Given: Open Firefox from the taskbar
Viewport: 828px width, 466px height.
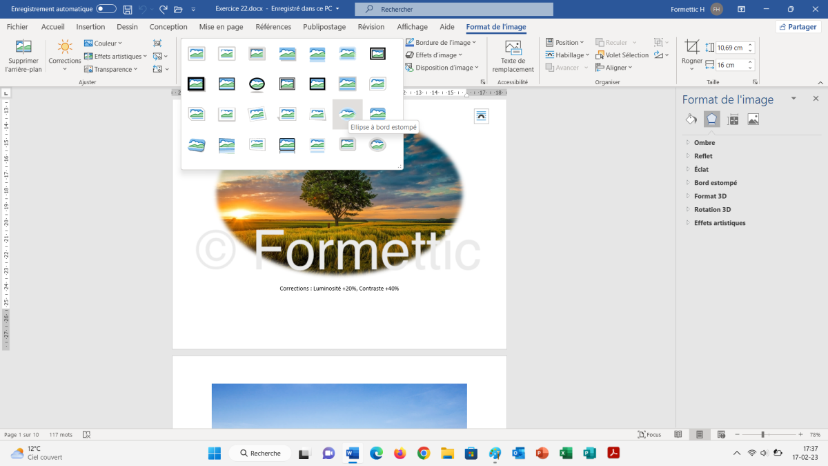Looking at the screenshot, I should (400, 453).
